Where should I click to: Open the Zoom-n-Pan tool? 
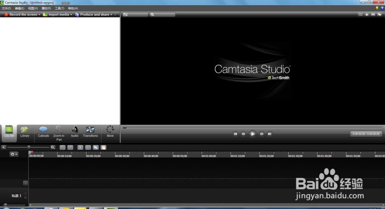click(x=59, y=133)
